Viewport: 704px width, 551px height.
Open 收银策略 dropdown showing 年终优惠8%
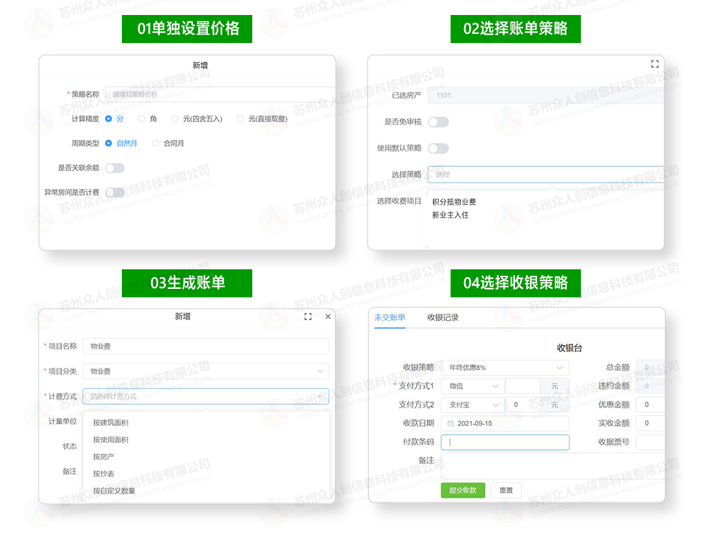click(x=505, y=368)
